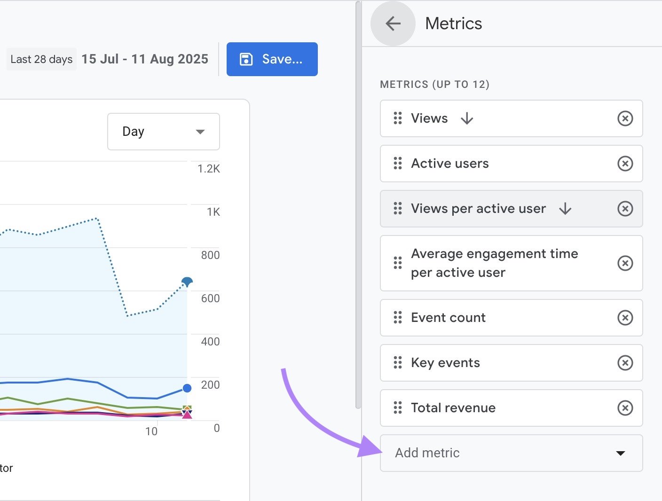Image resolution: width=662 pixels, height=501 pixels.
Task: Click the descending sort arrow next to Views
Action: coord(467,118)
